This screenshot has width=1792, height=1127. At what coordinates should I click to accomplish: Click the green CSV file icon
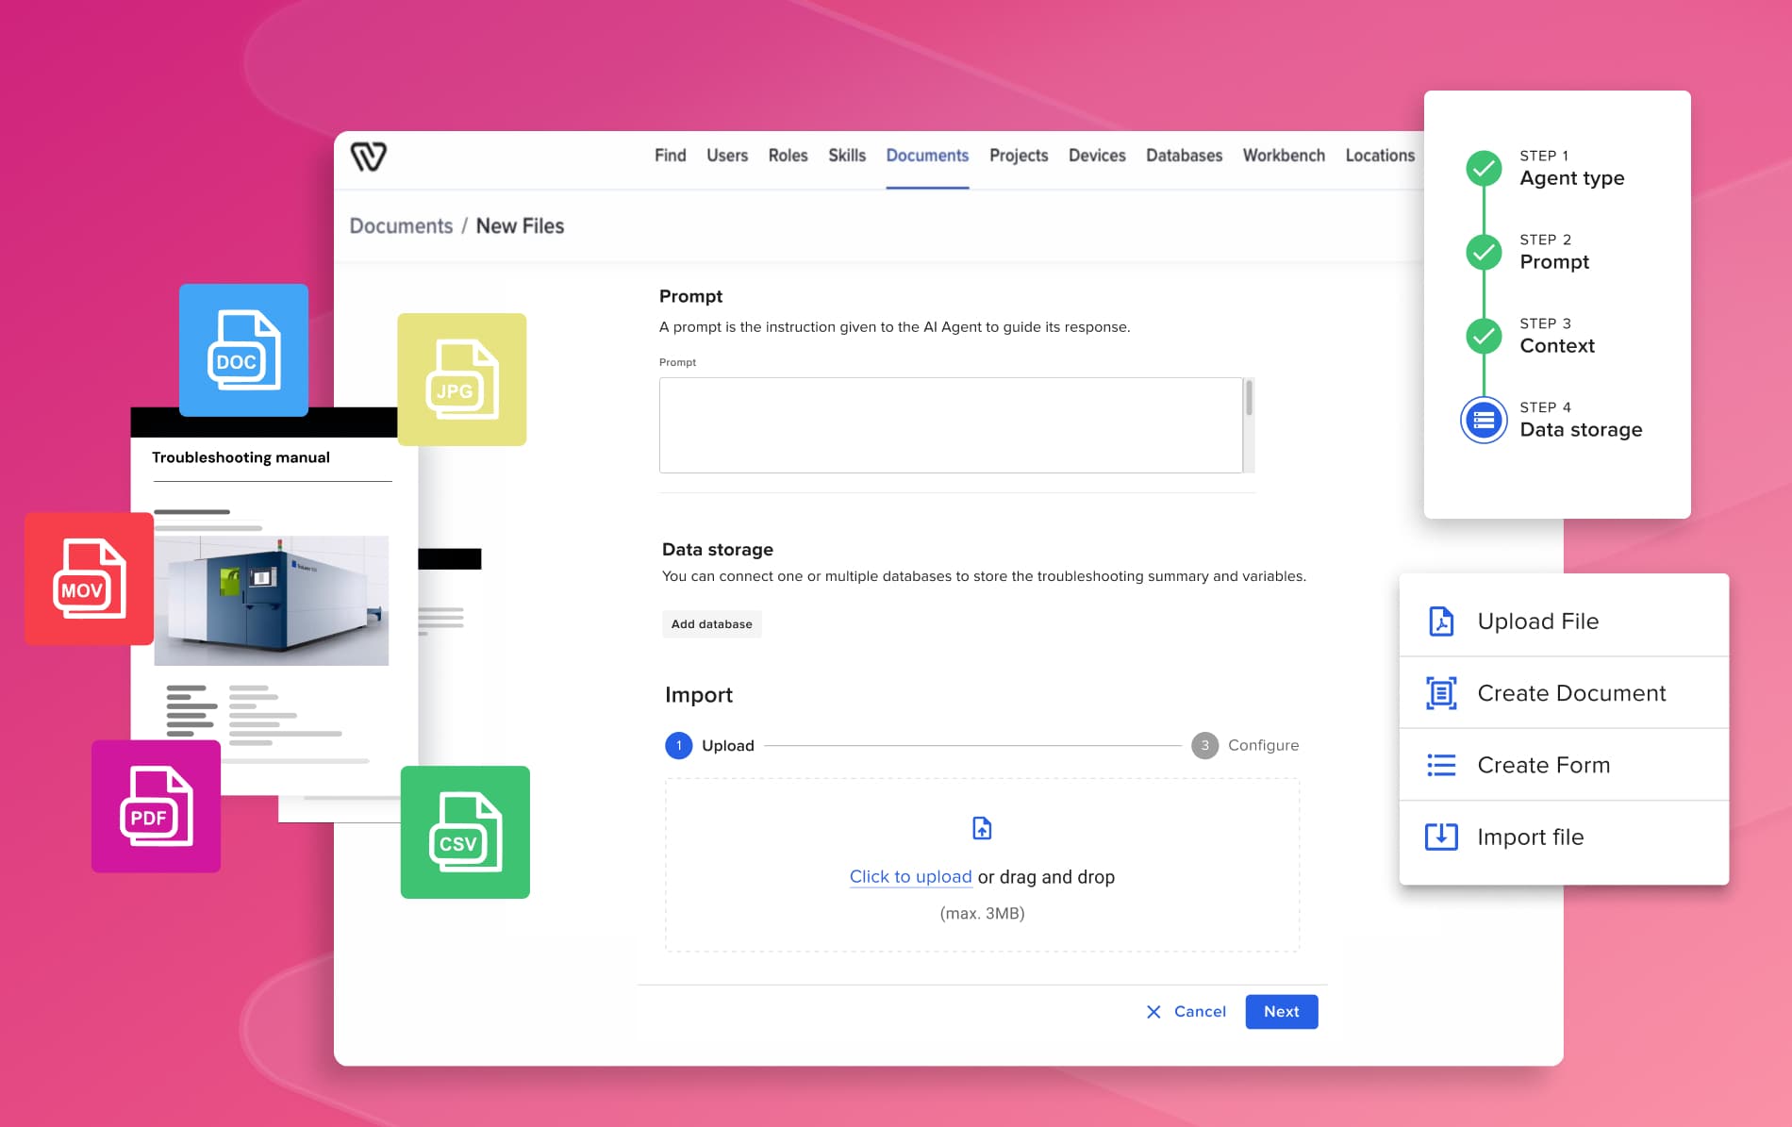[465, 832]
